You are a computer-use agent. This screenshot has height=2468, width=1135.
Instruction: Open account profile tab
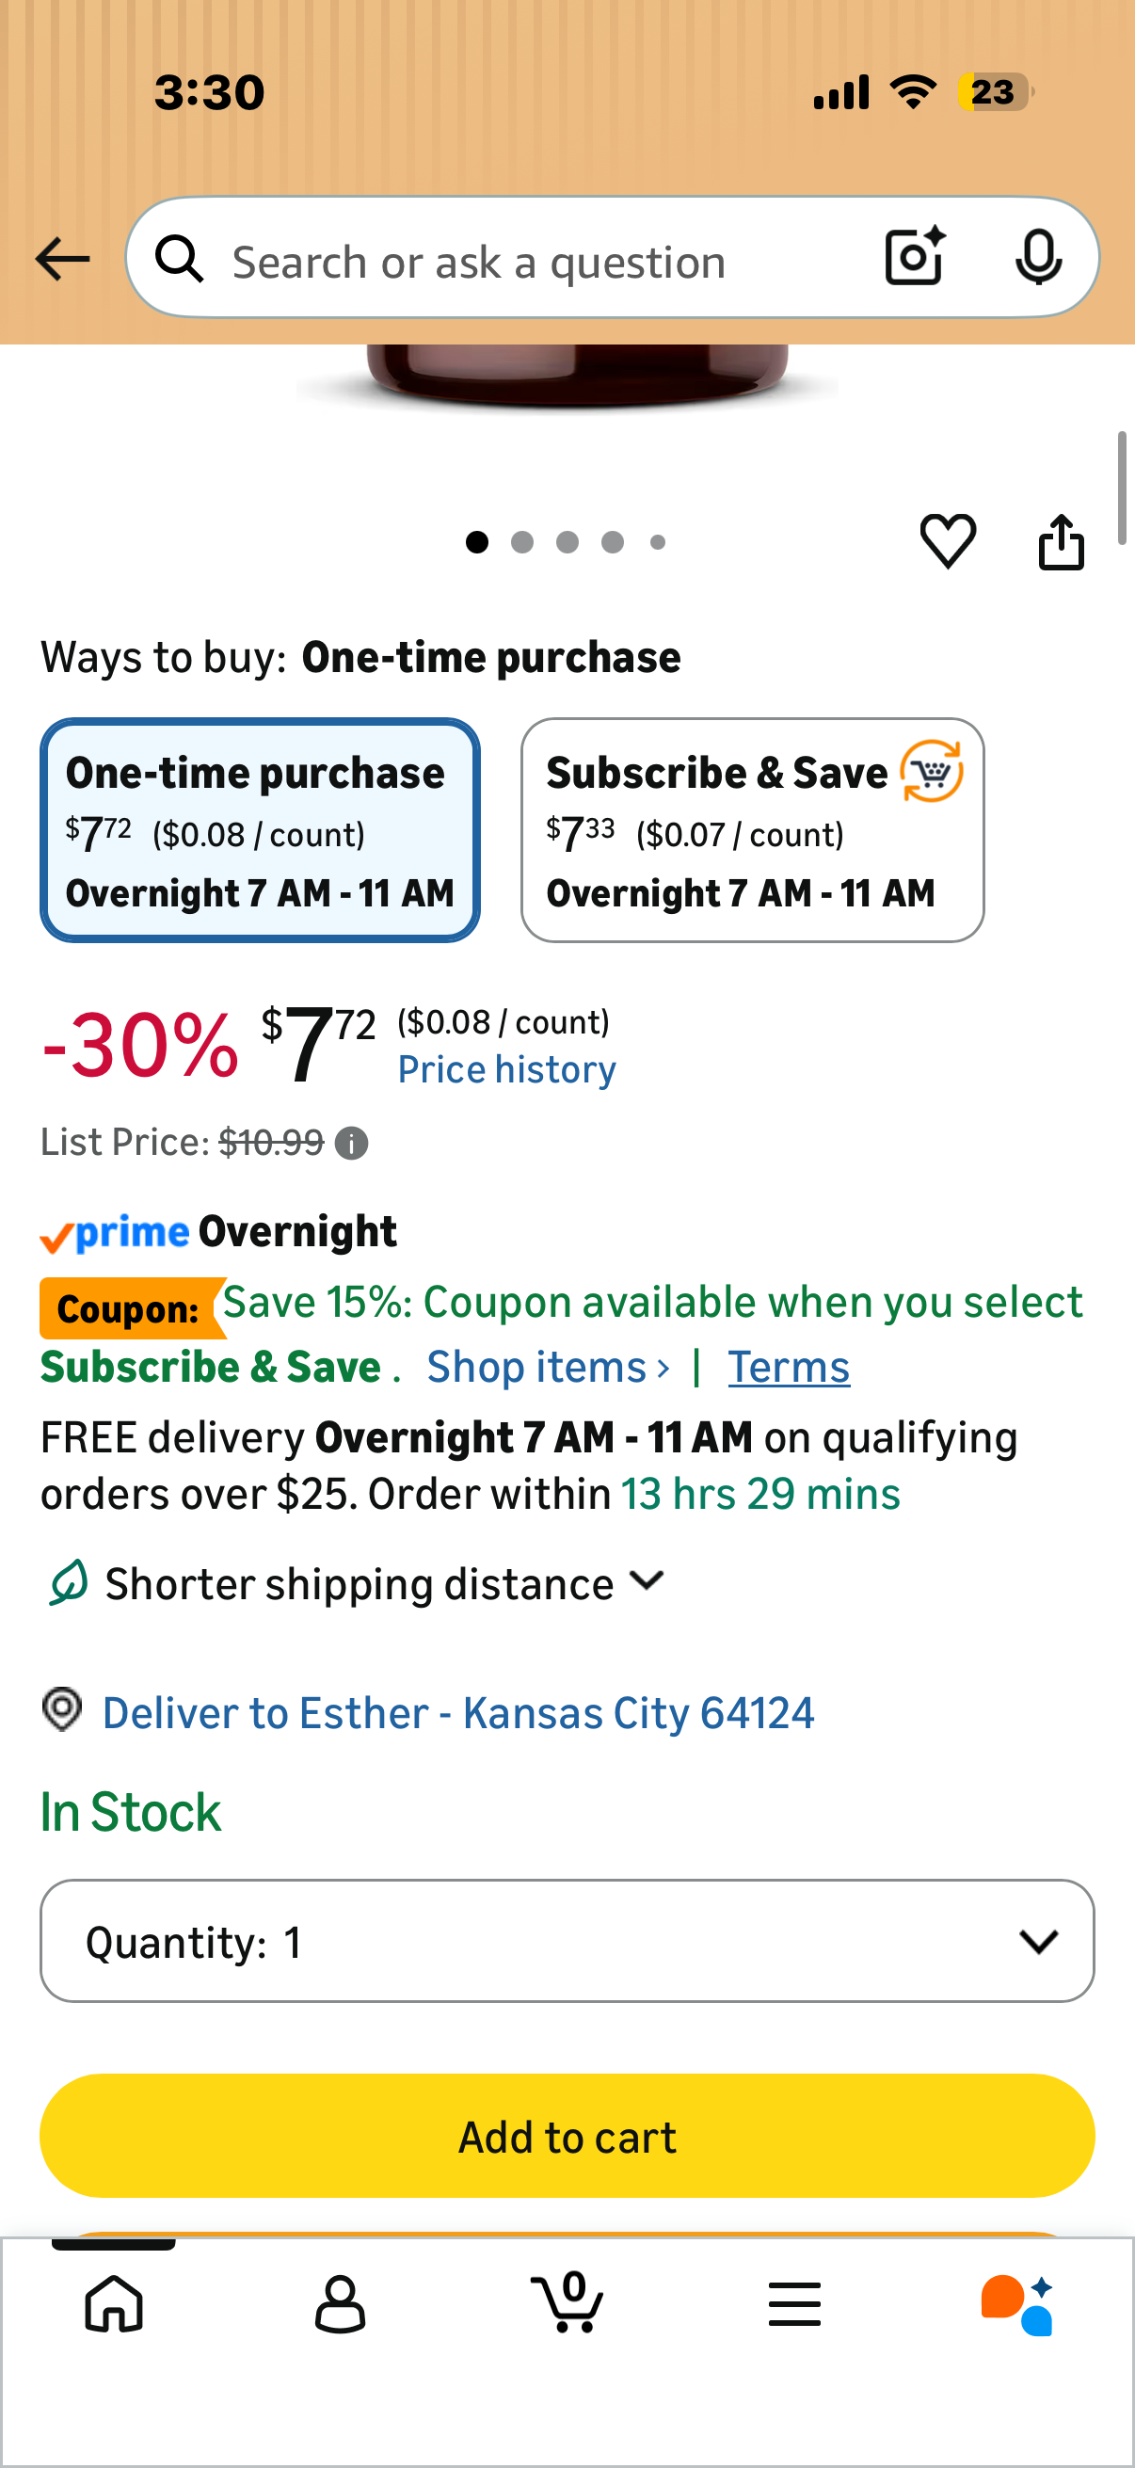pos(340,2303)
